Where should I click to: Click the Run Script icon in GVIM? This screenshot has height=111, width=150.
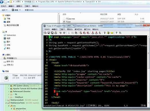click(x=100, y=33)
